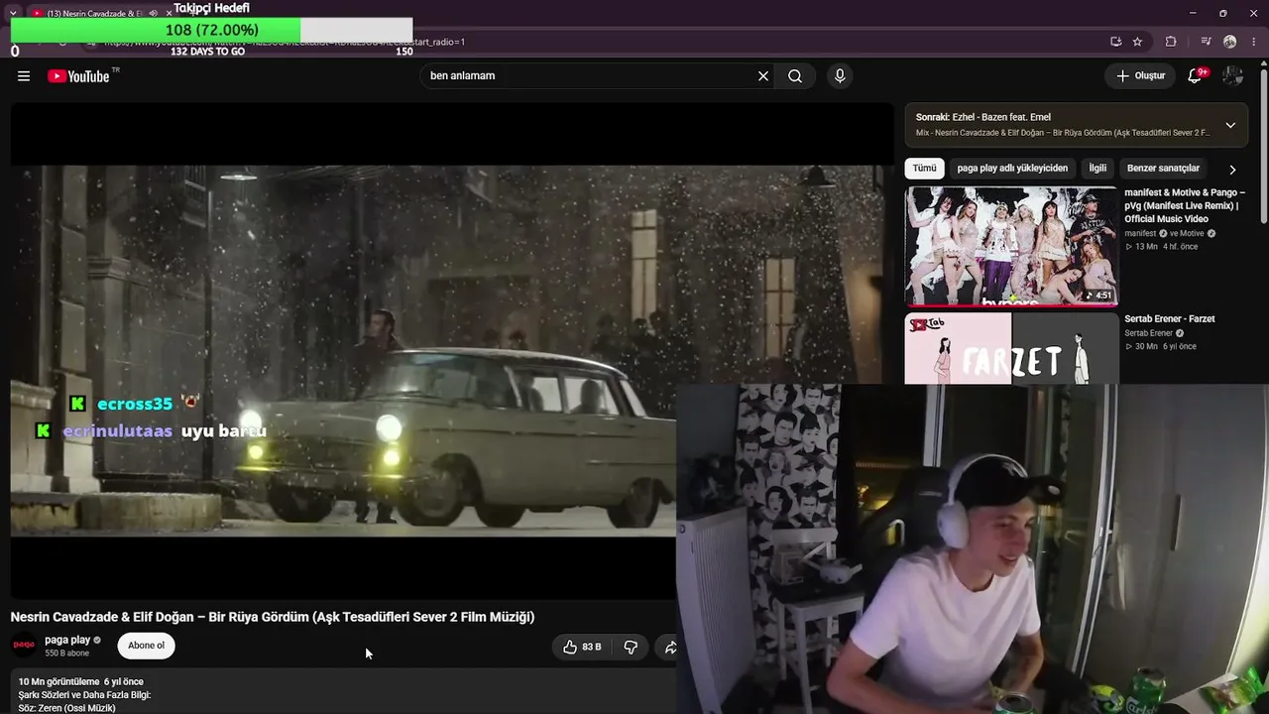Screen dimensions: 1269x714
Task: Open 'manifest & Motive & Pango – pVg' title
Action: 1185,205
